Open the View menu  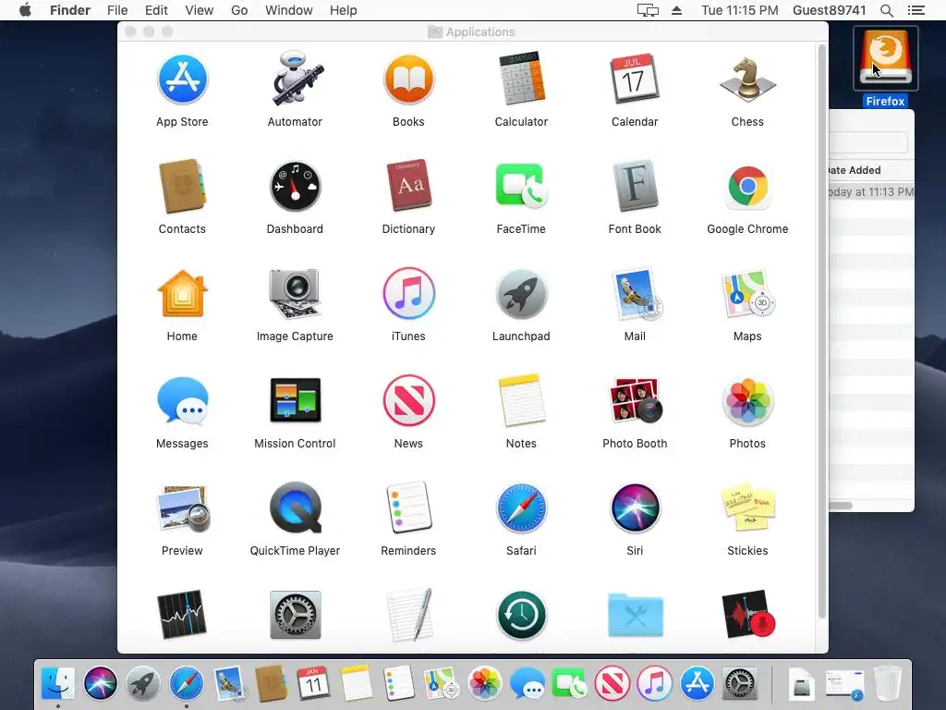(x=200, y=10)
